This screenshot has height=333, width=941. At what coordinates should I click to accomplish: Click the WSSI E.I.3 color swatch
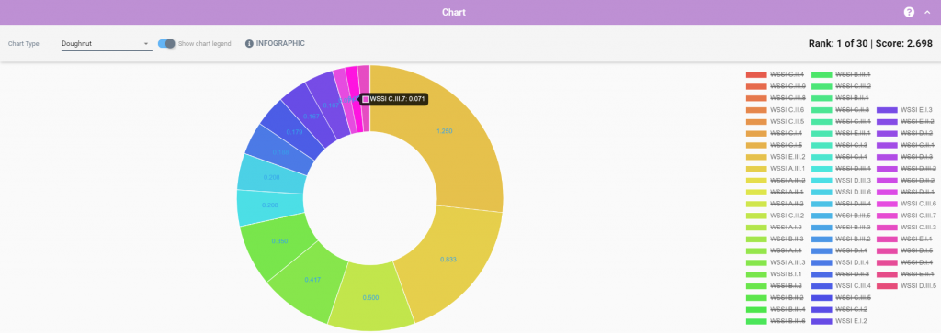tap(887, 110)
